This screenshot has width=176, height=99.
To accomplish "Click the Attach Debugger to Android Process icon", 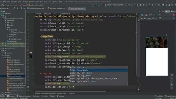I will 153,5.
